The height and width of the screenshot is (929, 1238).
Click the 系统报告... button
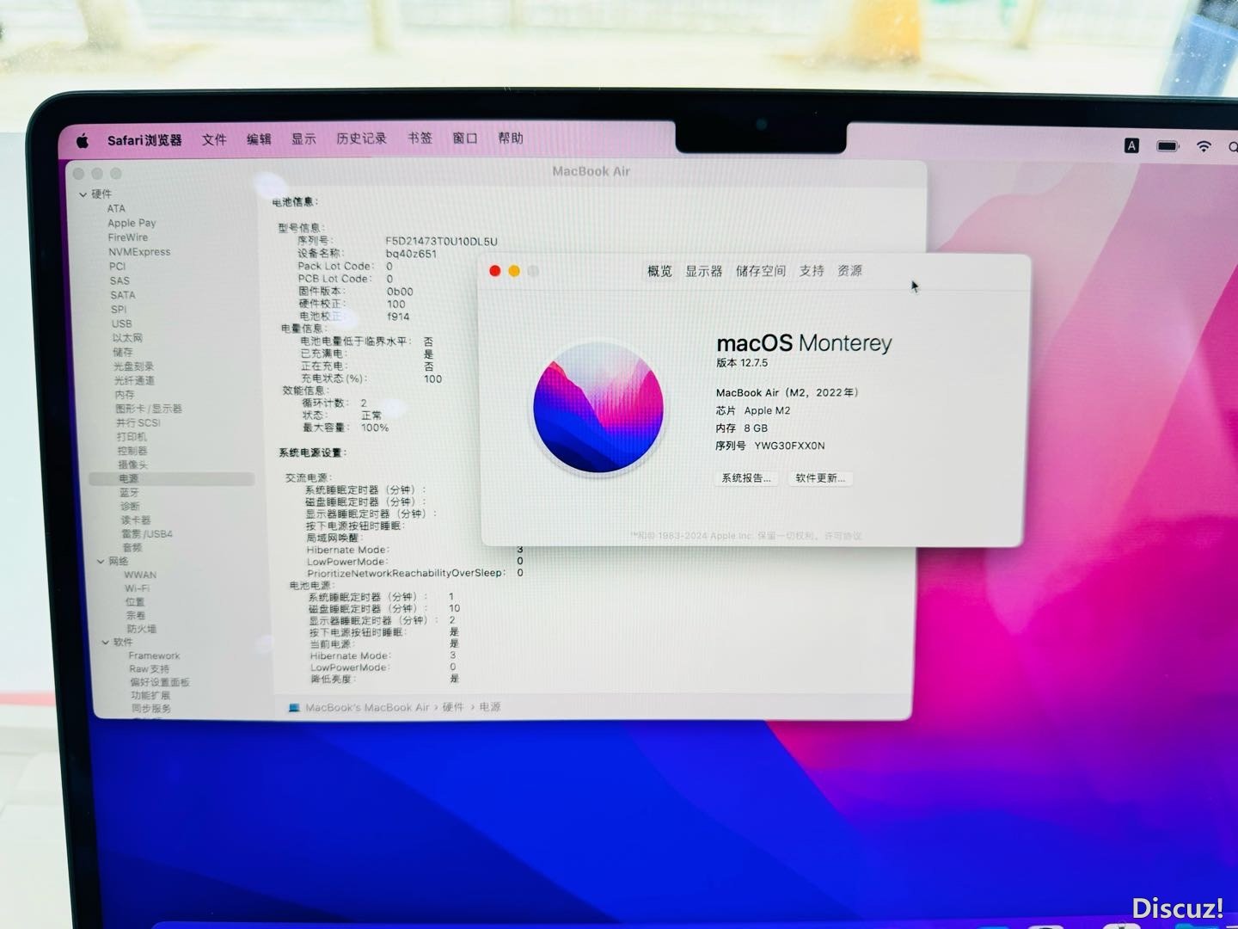pyautogui.click(x=746, y=478)
